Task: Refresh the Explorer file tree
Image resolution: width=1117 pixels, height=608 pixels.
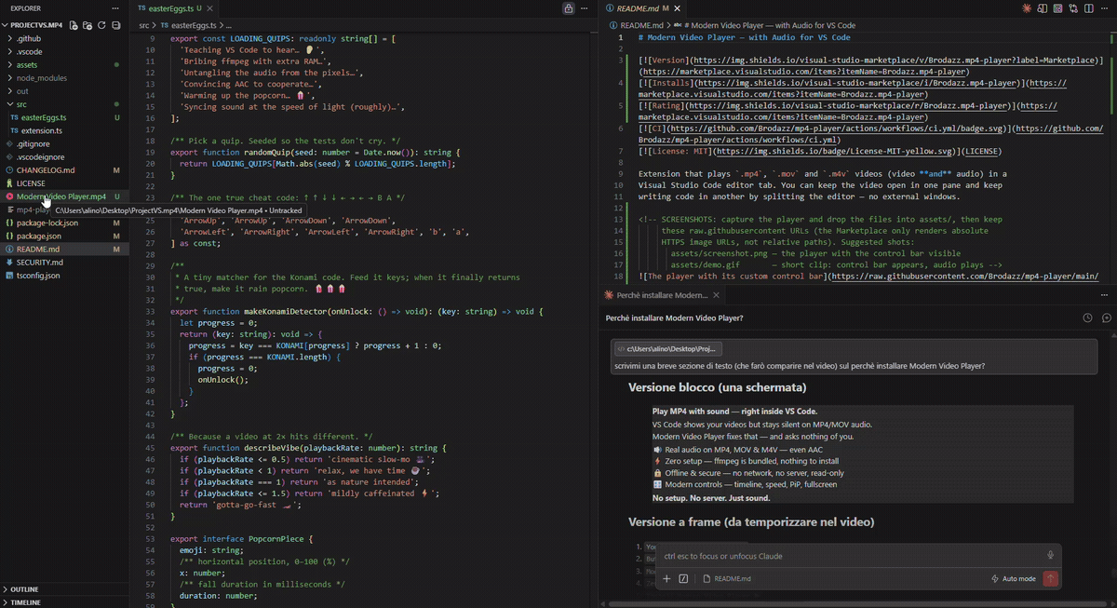Action: click(x=101, y=25)
